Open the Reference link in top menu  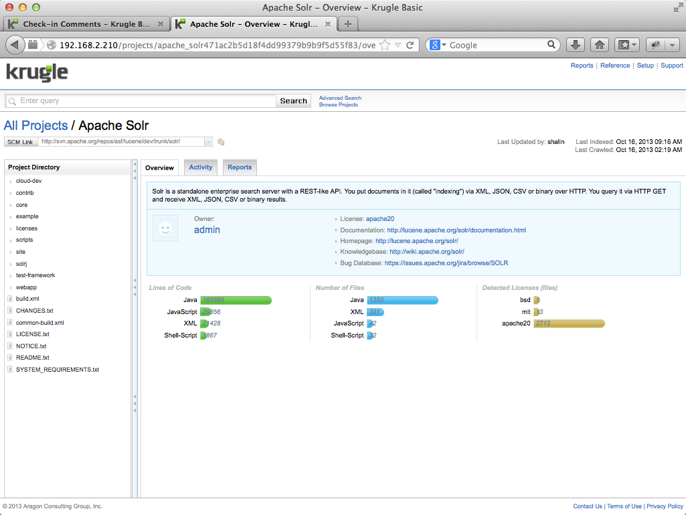tap(615, 65)
